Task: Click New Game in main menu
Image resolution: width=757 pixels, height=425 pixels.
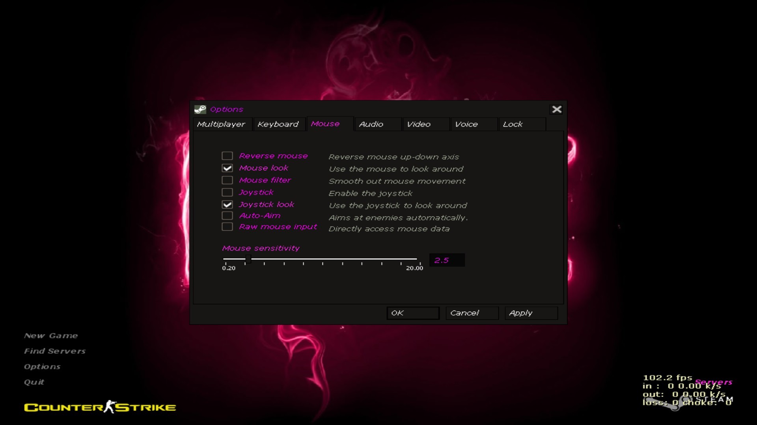Action: coord(51,336)
